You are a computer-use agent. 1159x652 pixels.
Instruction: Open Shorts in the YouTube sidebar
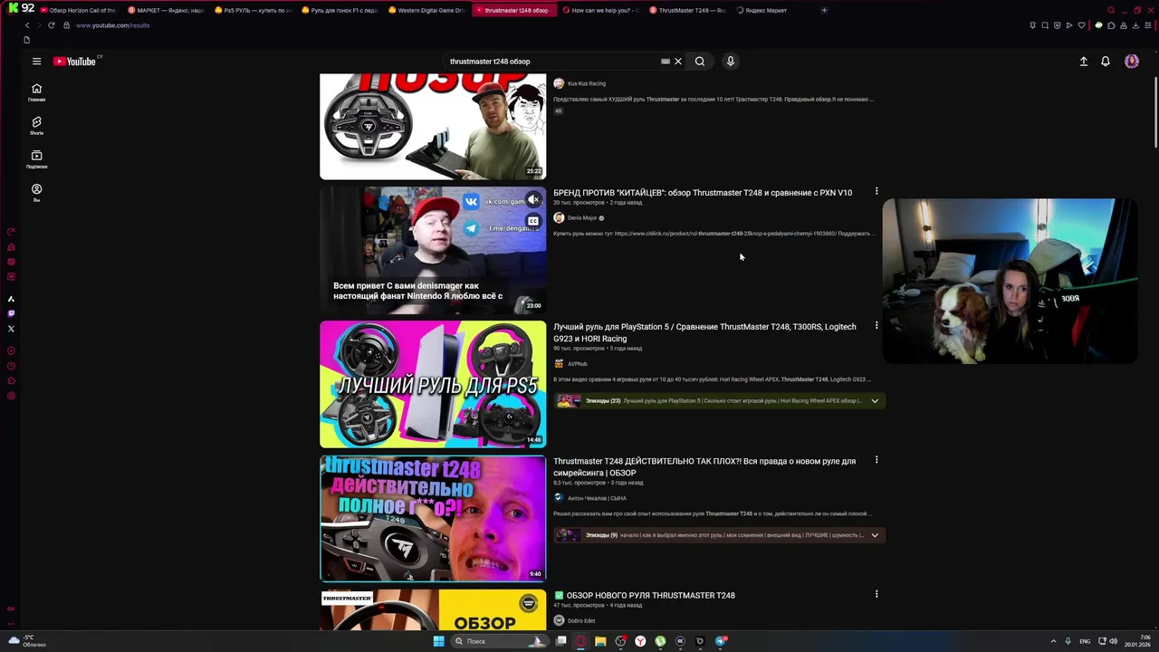[36, 126]
